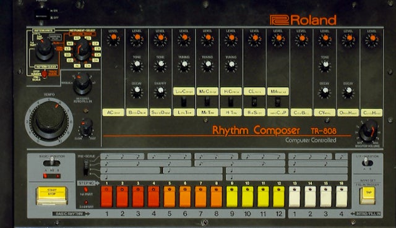
Task: Select orange step button number 5
Action: tap(169, 196)
